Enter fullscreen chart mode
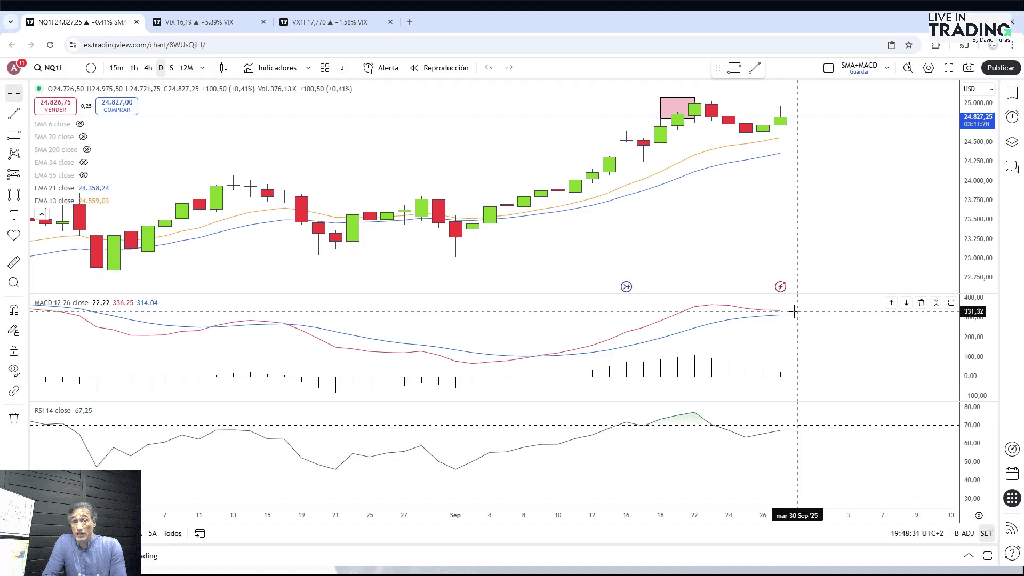 (x=949, y=68)
